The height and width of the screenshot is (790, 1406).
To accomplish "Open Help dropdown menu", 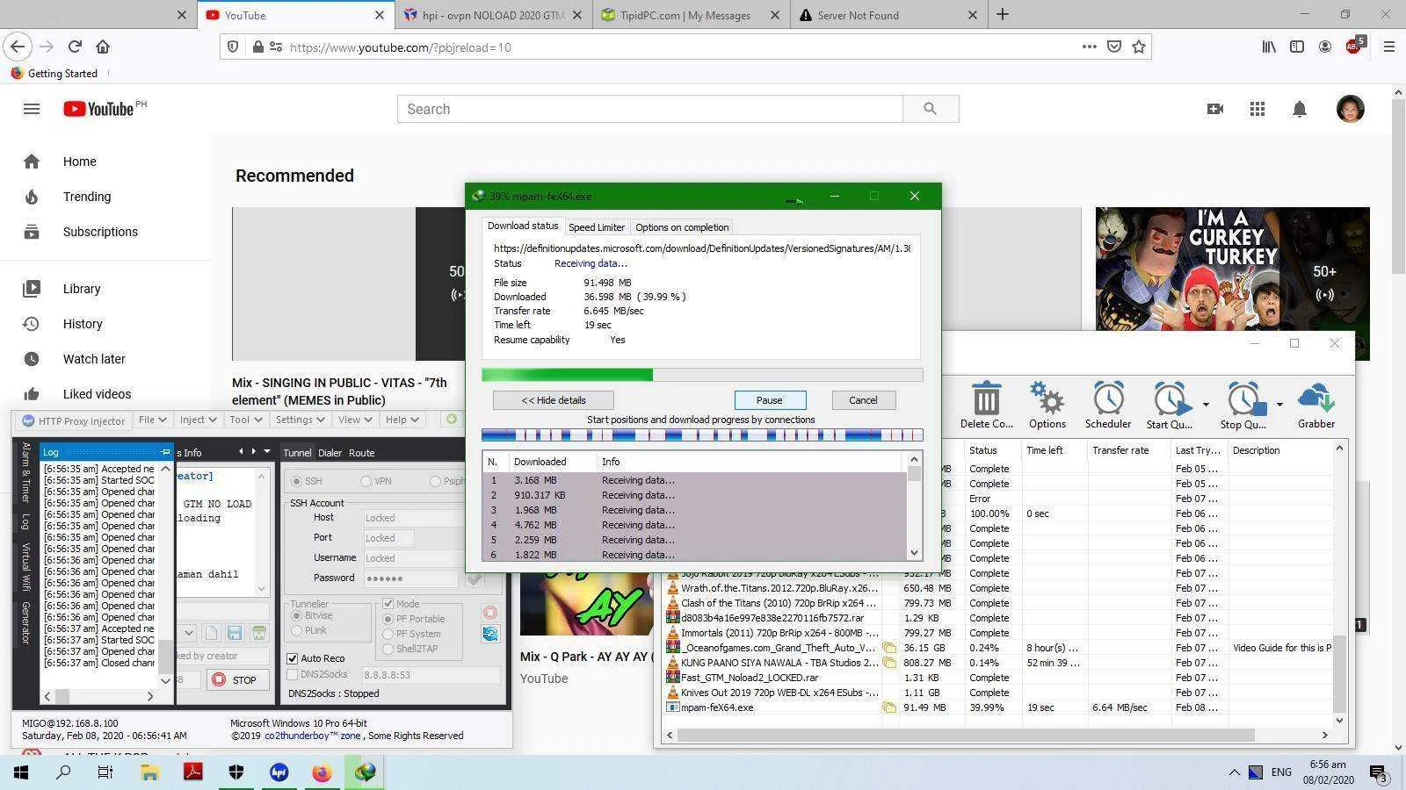I will pyautogui.click(x=402, y=420).
